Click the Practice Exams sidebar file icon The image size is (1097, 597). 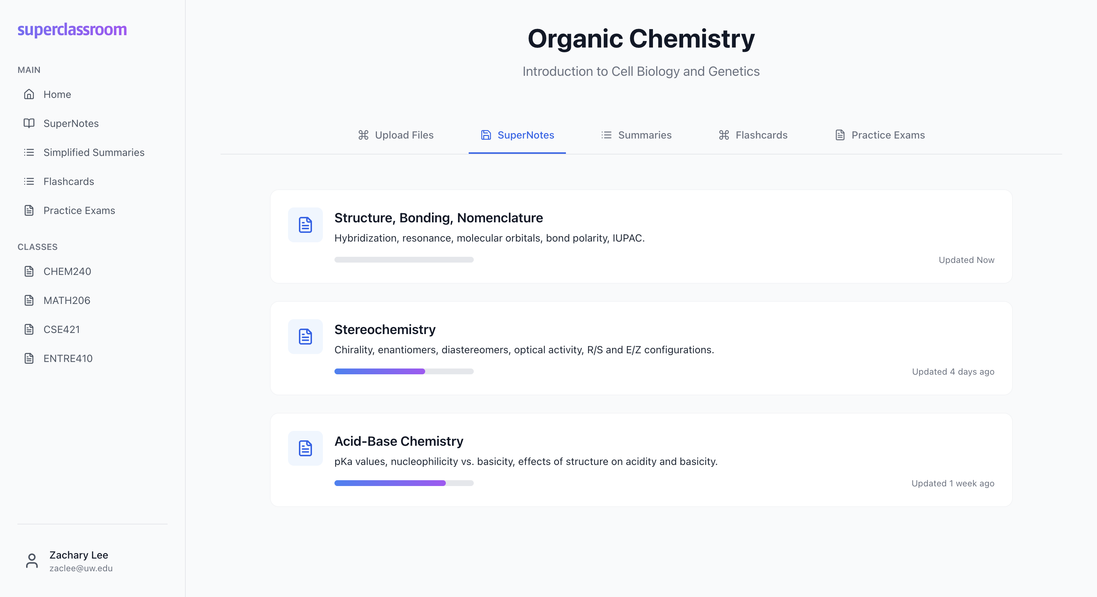(x=29, y=210)
